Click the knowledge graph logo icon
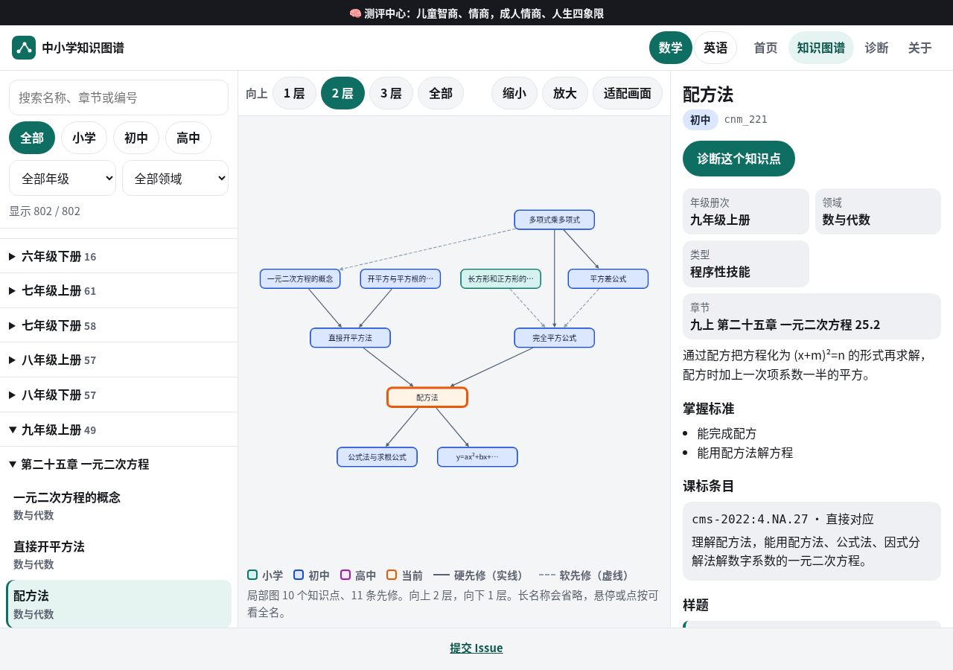The width and height of the screenshot is (953, 670). tap(24, 48)
